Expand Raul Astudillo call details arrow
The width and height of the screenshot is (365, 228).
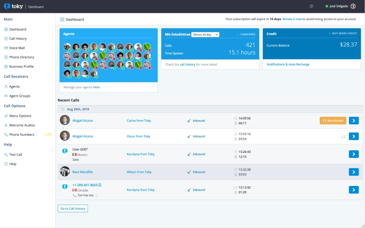354,172
